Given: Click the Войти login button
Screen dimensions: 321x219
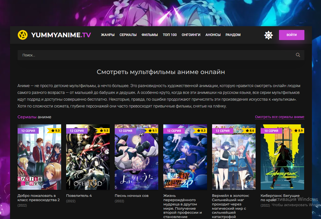Looking at the screenshot, I should 292,35.
